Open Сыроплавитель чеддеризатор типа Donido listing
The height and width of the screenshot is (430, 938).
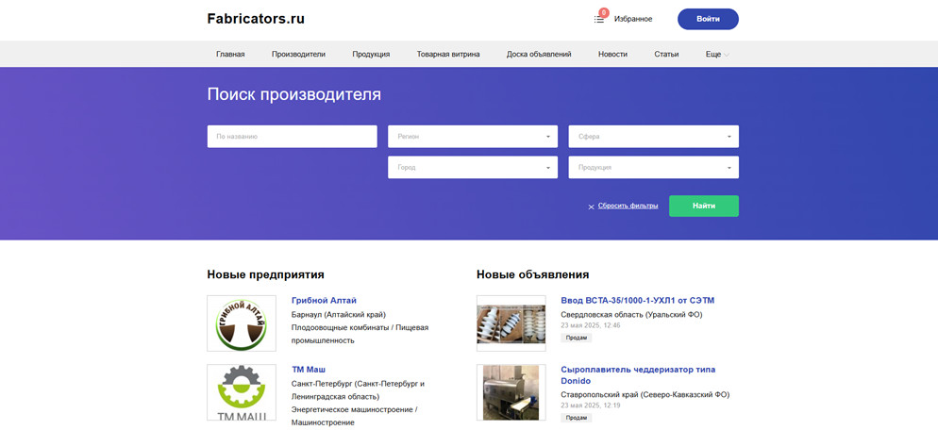638,375
